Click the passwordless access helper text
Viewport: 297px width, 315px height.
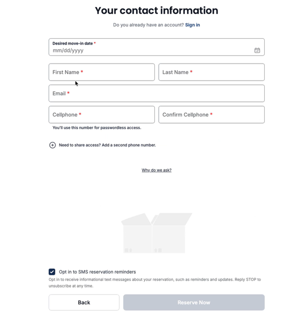click(x=97, y=128)
